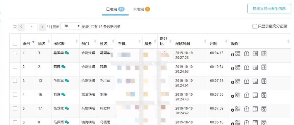Screen dimensions: 294x125
Task: Open answer list icon in row 3
Action: 255,81
